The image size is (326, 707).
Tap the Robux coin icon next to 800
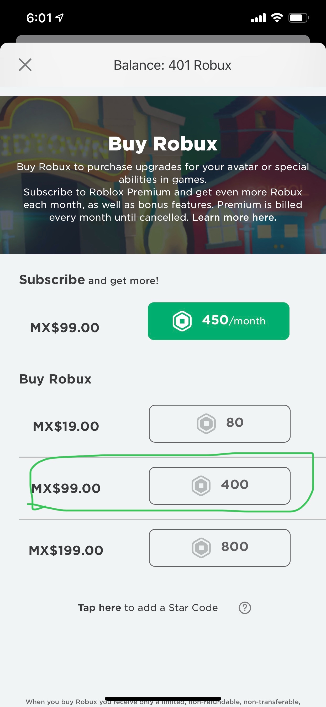(201, 548)
